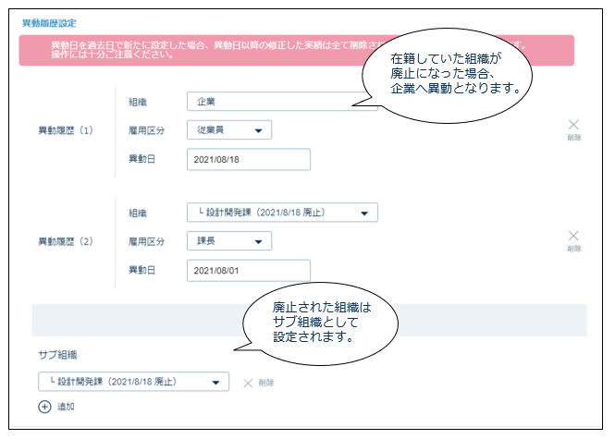Click the サブ組織 section label
This screenshot has height=439, width=615.
57,355
